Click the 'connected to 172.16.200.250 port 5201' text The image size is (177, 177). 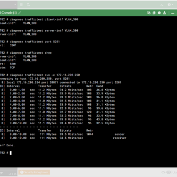[90, 82]
